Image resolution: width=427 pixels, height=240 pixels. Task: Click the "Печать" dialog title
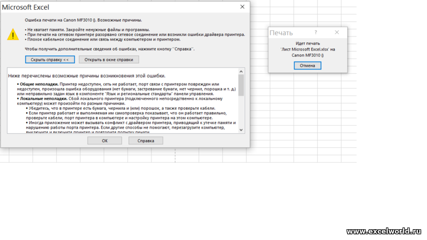[281, 33]
